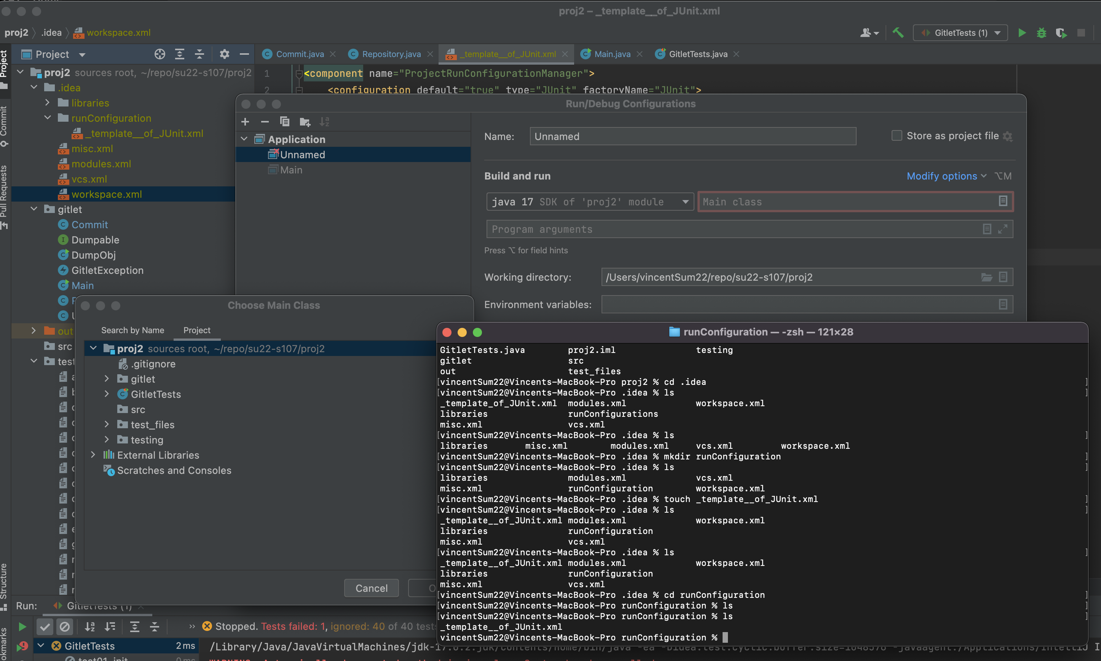Image resolution: width=1101 pixels, height=661 pixels.
Task: Browse working directory folder icon
Action: coord(986,278)
